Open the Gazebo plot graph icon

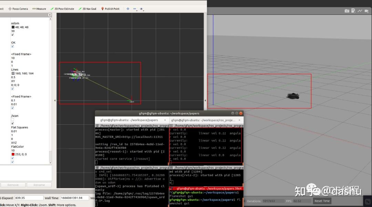pyautogui.click(x=360, y=11)
